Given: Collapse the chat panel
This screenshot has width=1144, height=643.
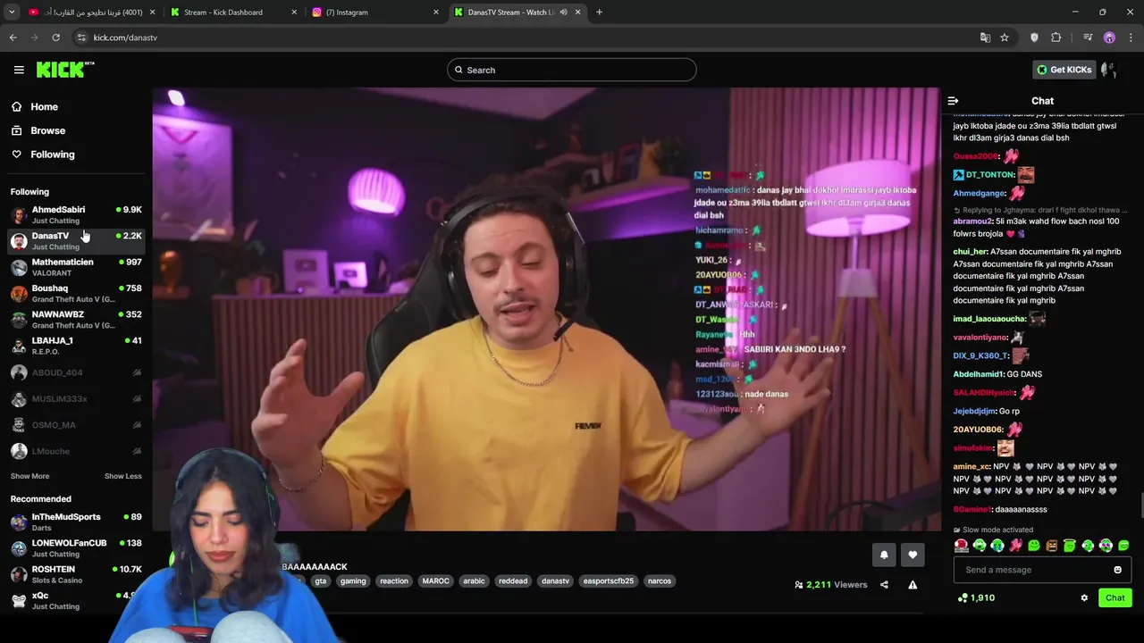Looking at the screenshot, I should (953, 101).
